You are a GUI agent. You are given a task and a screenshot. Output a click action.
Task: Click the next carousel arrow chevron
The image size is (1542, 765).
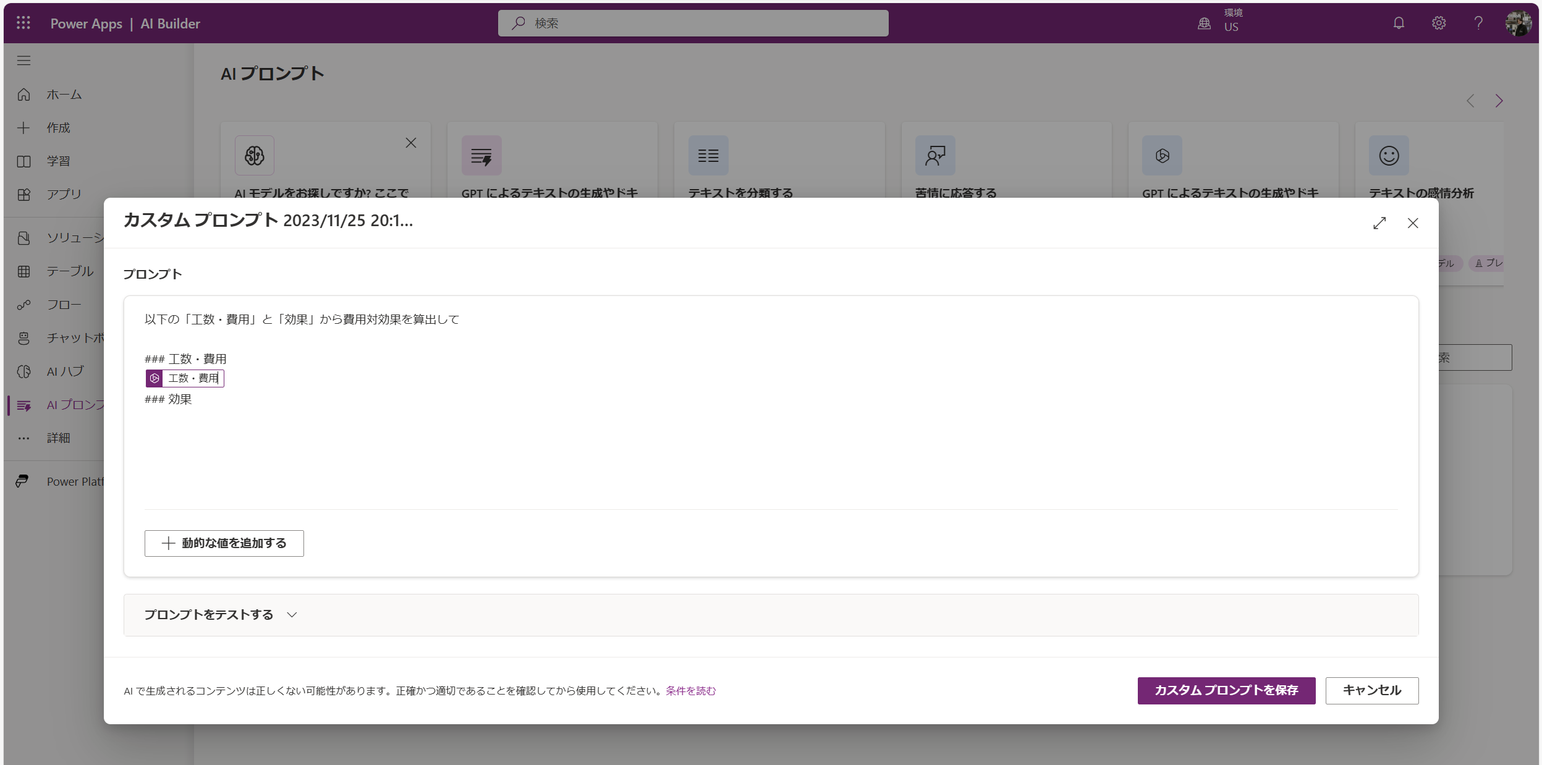[1499, 101]
